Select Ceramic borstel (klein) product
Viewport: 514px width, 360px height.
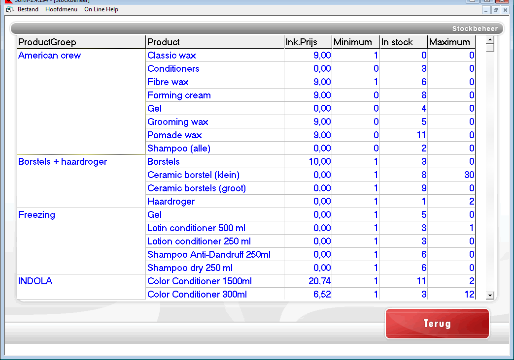tap(215, 175)
